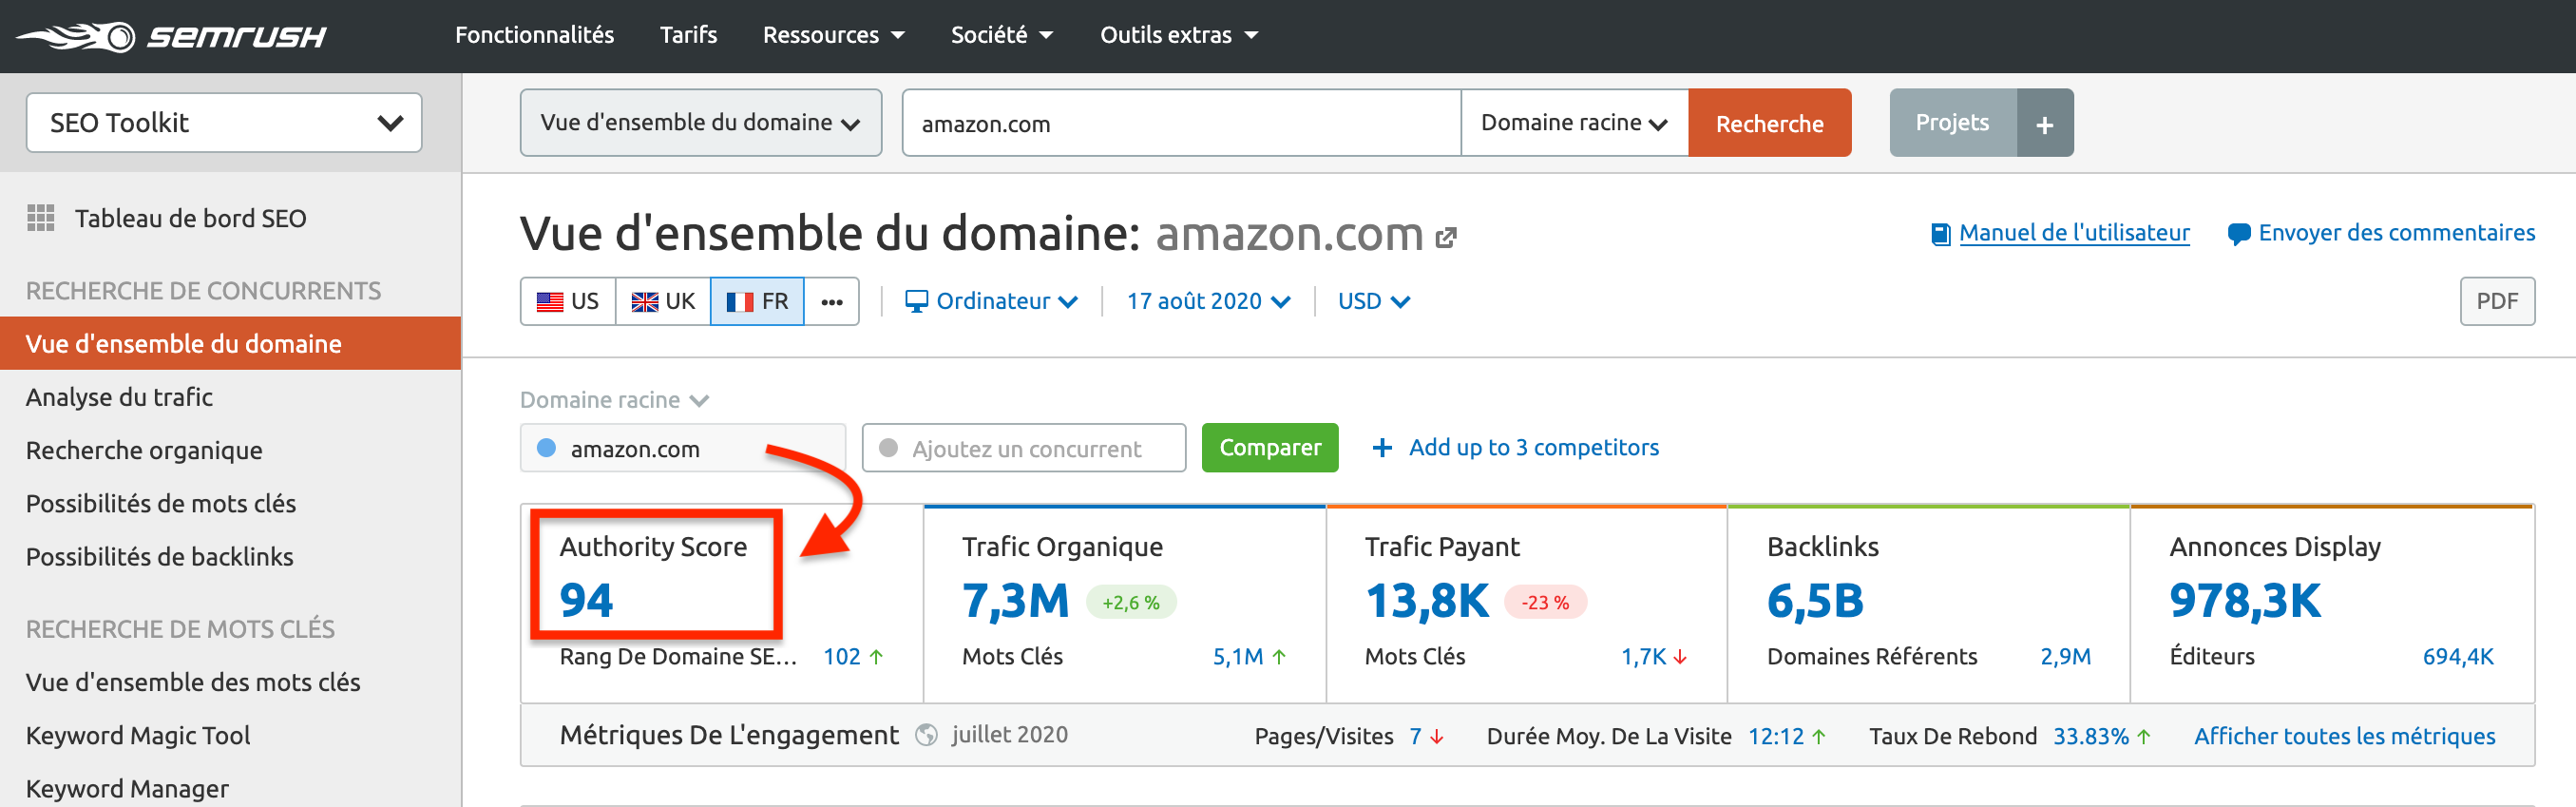2576x807 pixels.
Task: Click Trafic Payant value 13,8K
Action: [x=1427, y=601]
